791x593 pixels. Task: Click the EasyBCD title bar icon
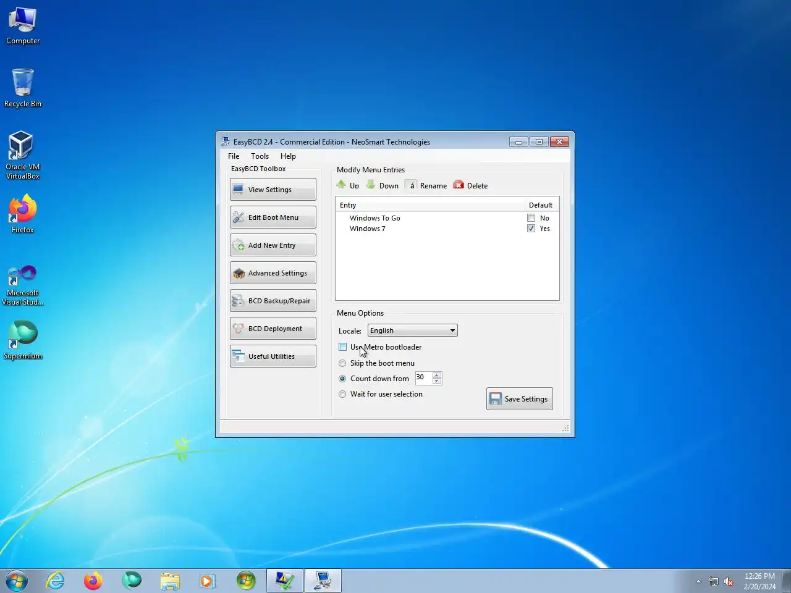pyautogui.click(x=226, y=141)
